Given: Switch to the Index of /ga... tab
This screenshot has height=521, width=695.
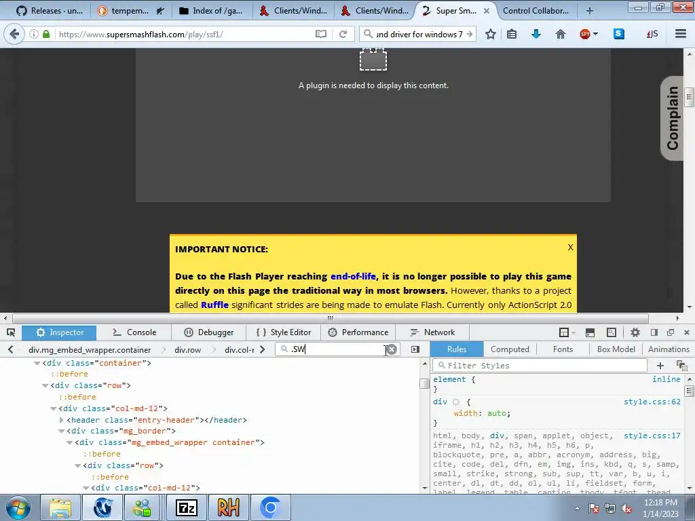Looking at the screenshot, I should (212, 11).
